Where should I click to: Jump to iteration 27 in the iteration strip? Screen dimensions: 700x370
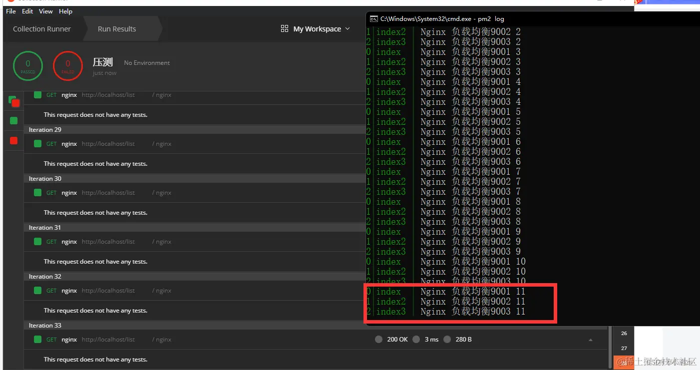pos(624,349)
